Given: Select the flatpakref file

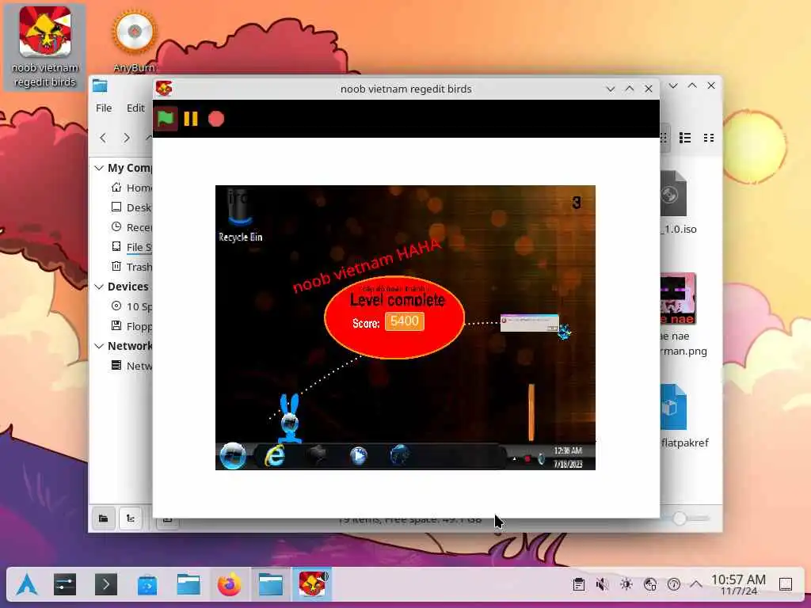Looking at the screenshot, I should click(683, 416).
